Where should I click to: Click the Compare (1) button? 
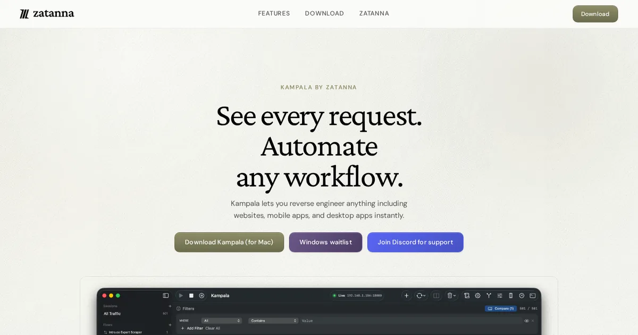[501, 308]
